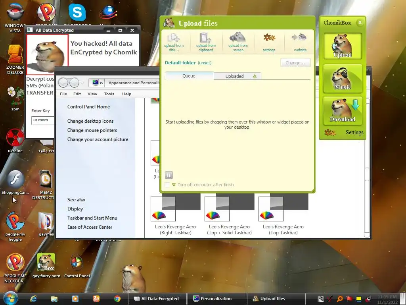Open WINDOWS VISTA desktop icon
Viewport: 406px width, 305px height.
15,17
